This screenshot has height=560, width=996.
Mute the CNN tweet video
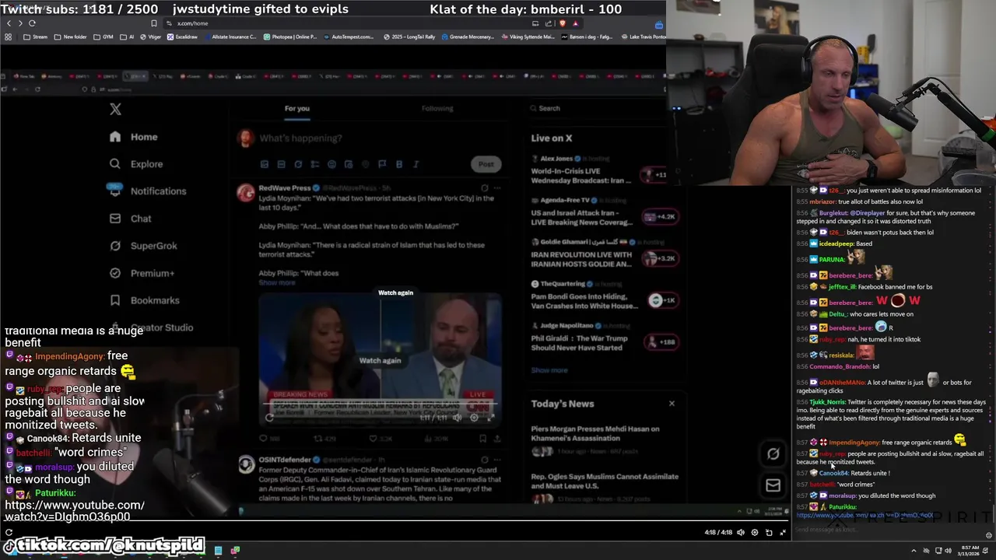[458, 418]
